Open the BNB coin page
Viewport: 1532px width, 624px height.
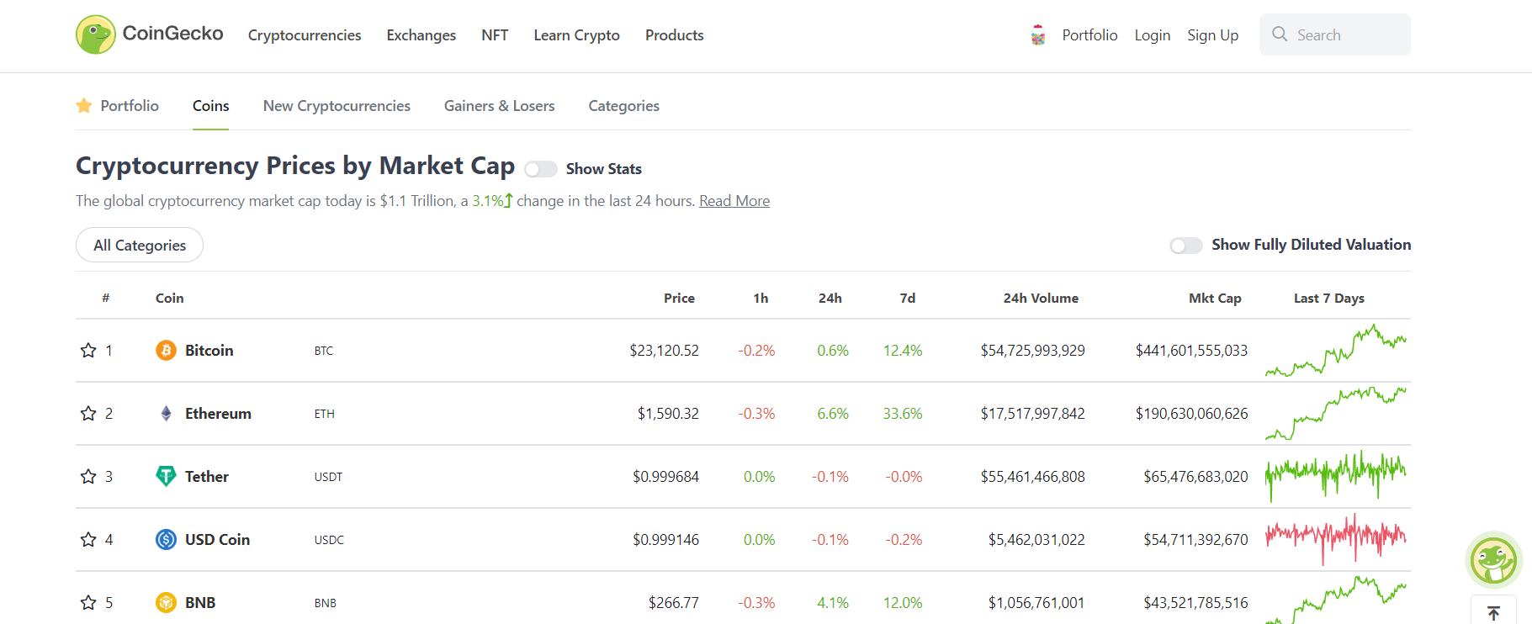pyautogui.click(x=200, y=603)
